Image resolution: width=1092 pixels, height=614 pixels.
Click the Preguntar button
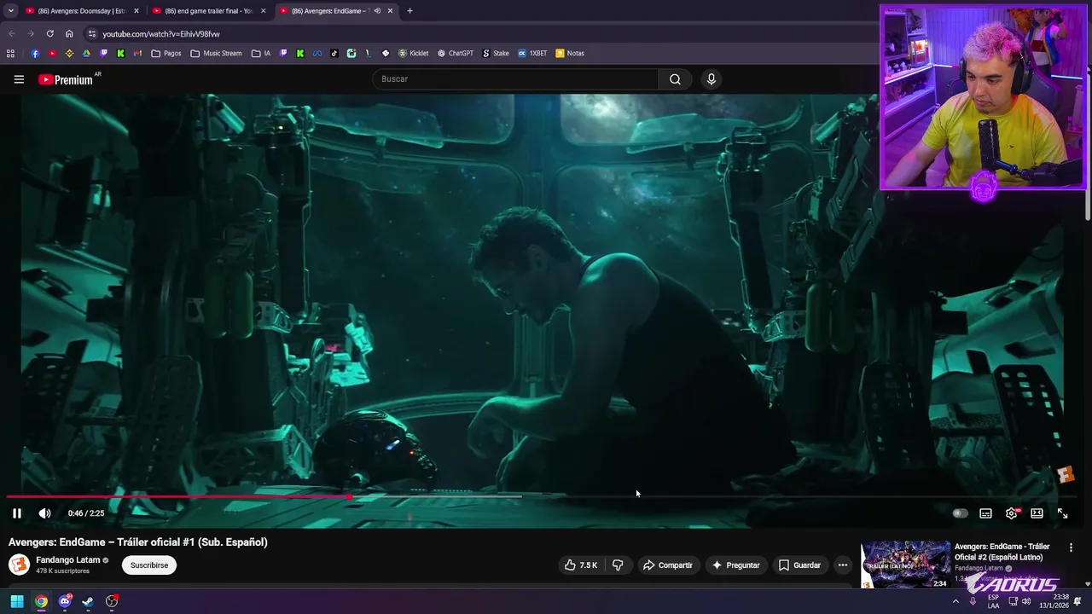coord(735,565)
